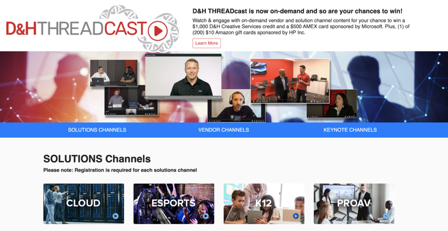Viewport: 448px width, 231px height.
Task: Click the red play icon in THREADcast logo
Action: 157,31
